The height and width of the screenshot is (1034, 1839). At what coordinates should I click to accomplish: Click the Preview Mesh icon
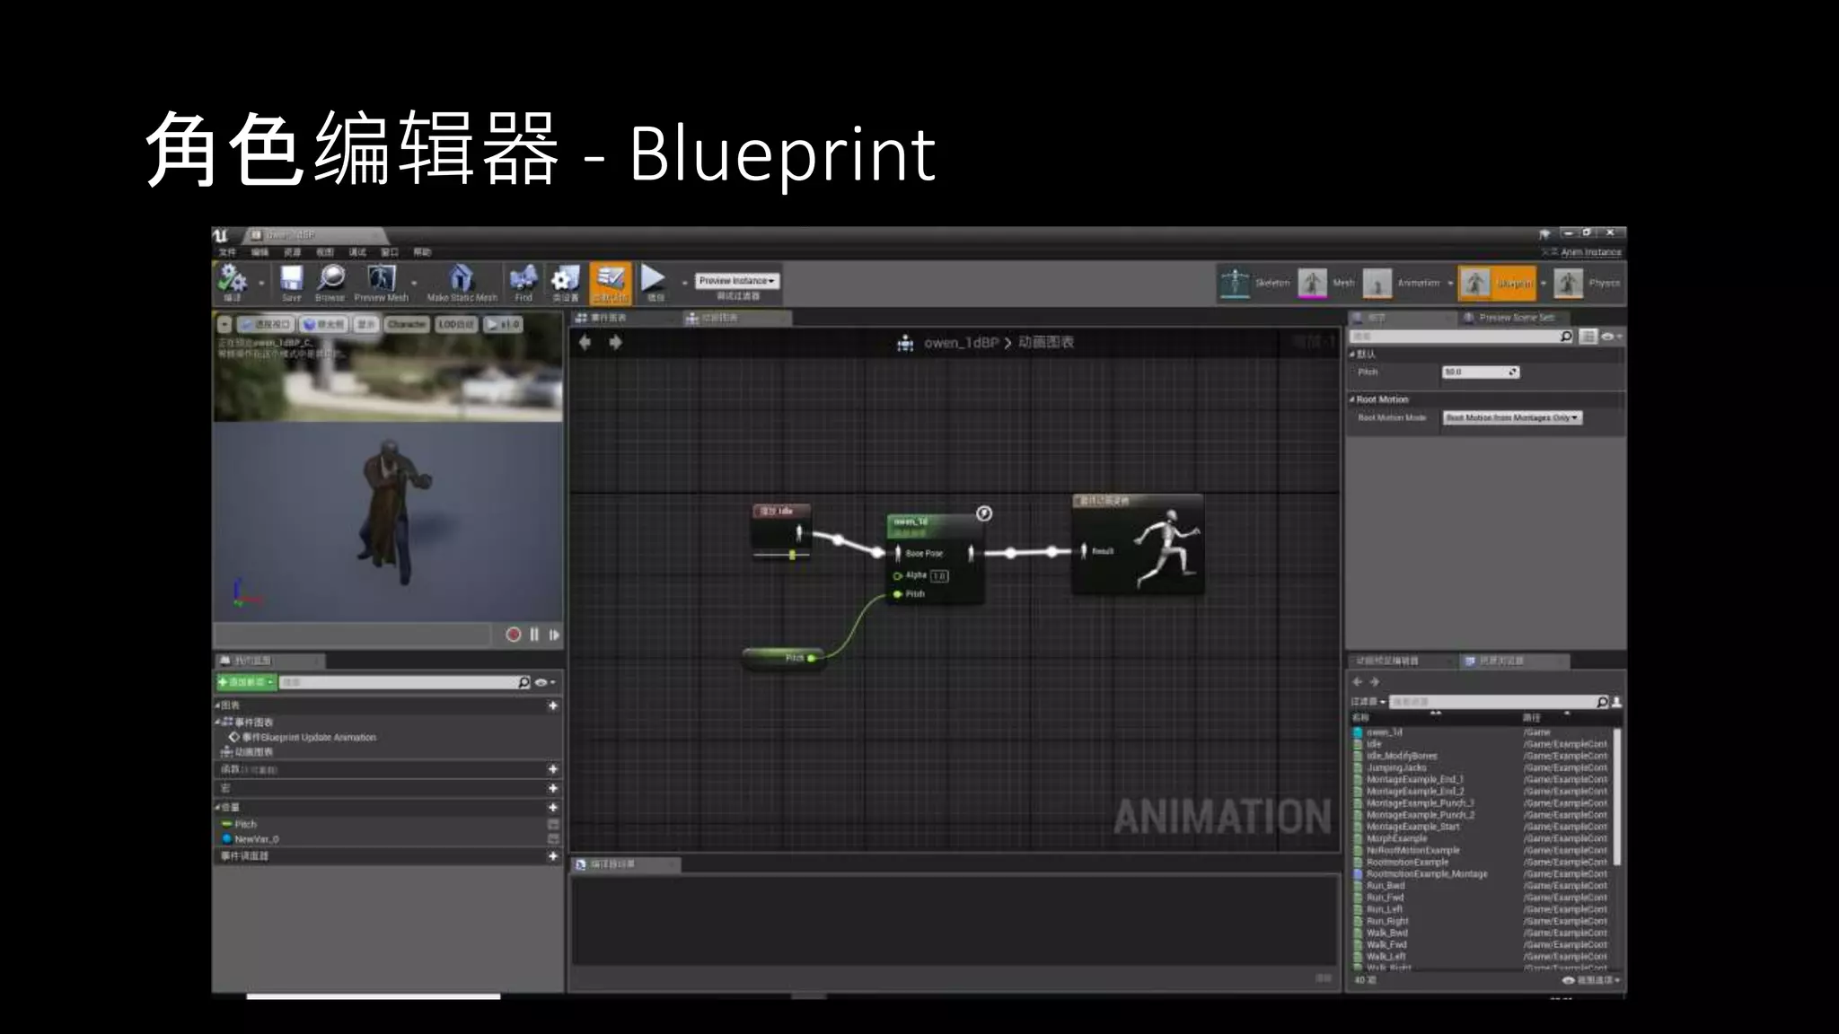(381, 277)
